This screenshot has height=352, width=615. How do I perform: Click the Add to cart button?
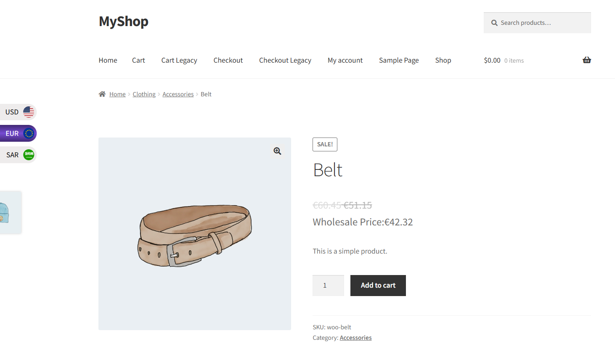(x=378, y=286)
